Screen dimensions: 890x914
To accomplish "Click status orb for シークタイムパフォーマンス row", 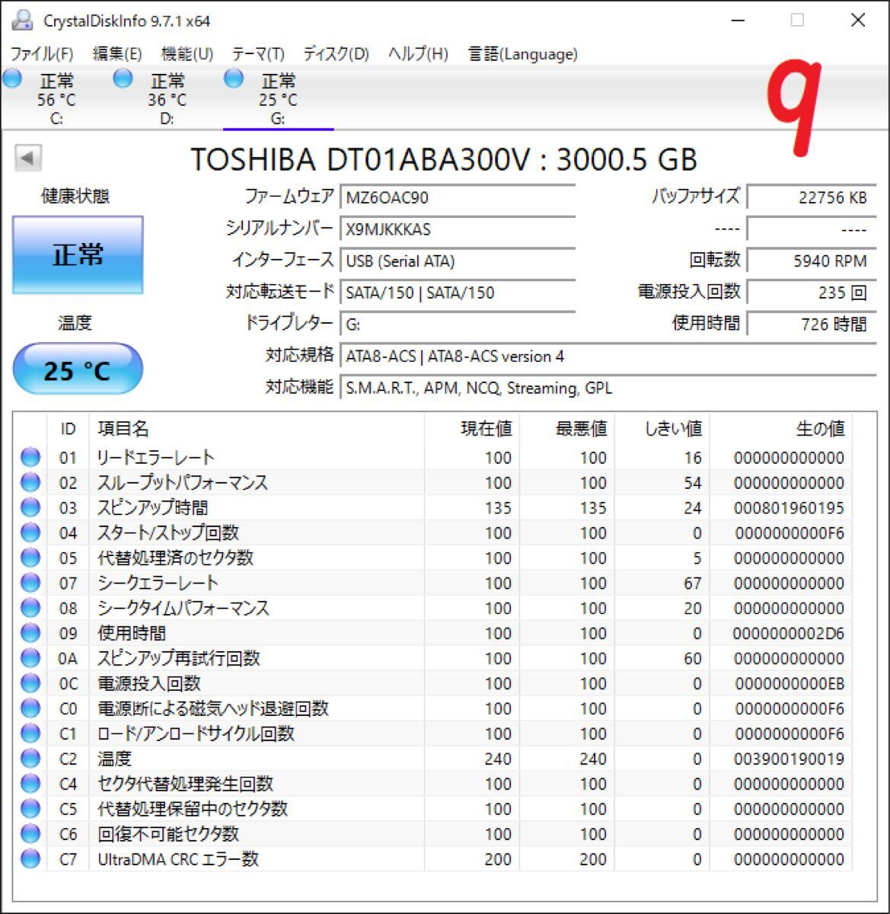I will 30,609.
